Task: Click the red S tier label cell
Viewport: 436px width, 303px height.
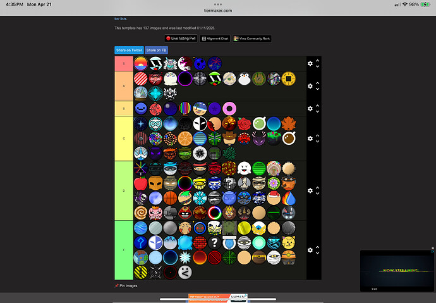Action: (124, 64)
